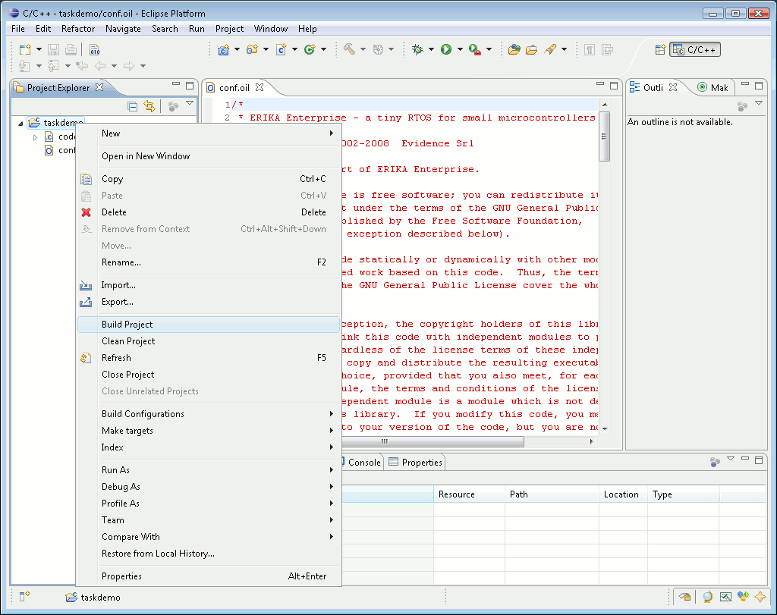Close the Project Explorer view
The width and height of the screenshot is (777, 615).
click(x=99, y=87)
